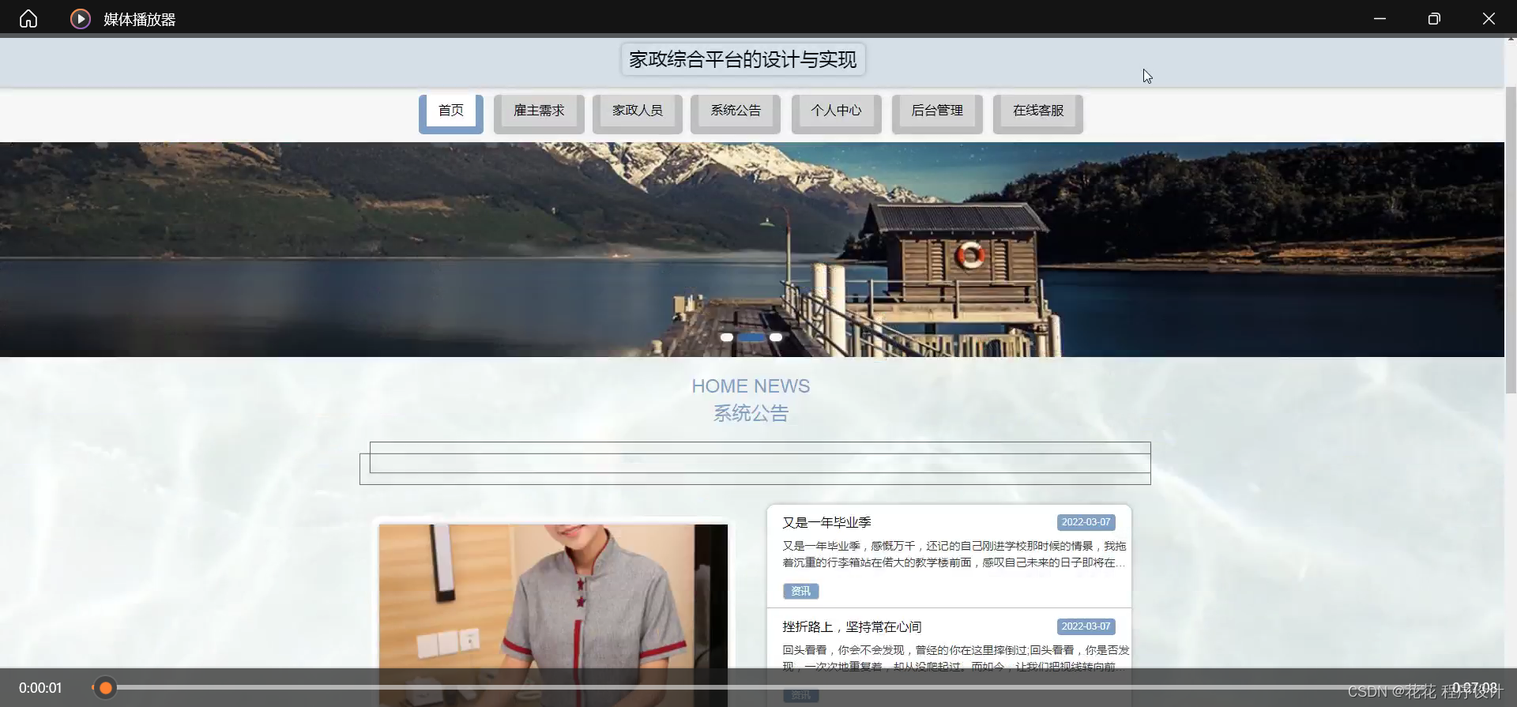The image size is (1517, 707).
Task: Open the 系统公告 navigation tab
Action: click(736, 113)
